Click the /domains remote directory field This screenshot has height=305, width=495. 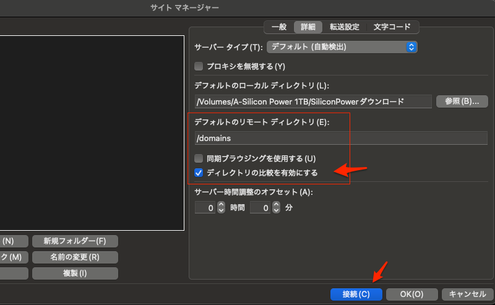[341, 139]
